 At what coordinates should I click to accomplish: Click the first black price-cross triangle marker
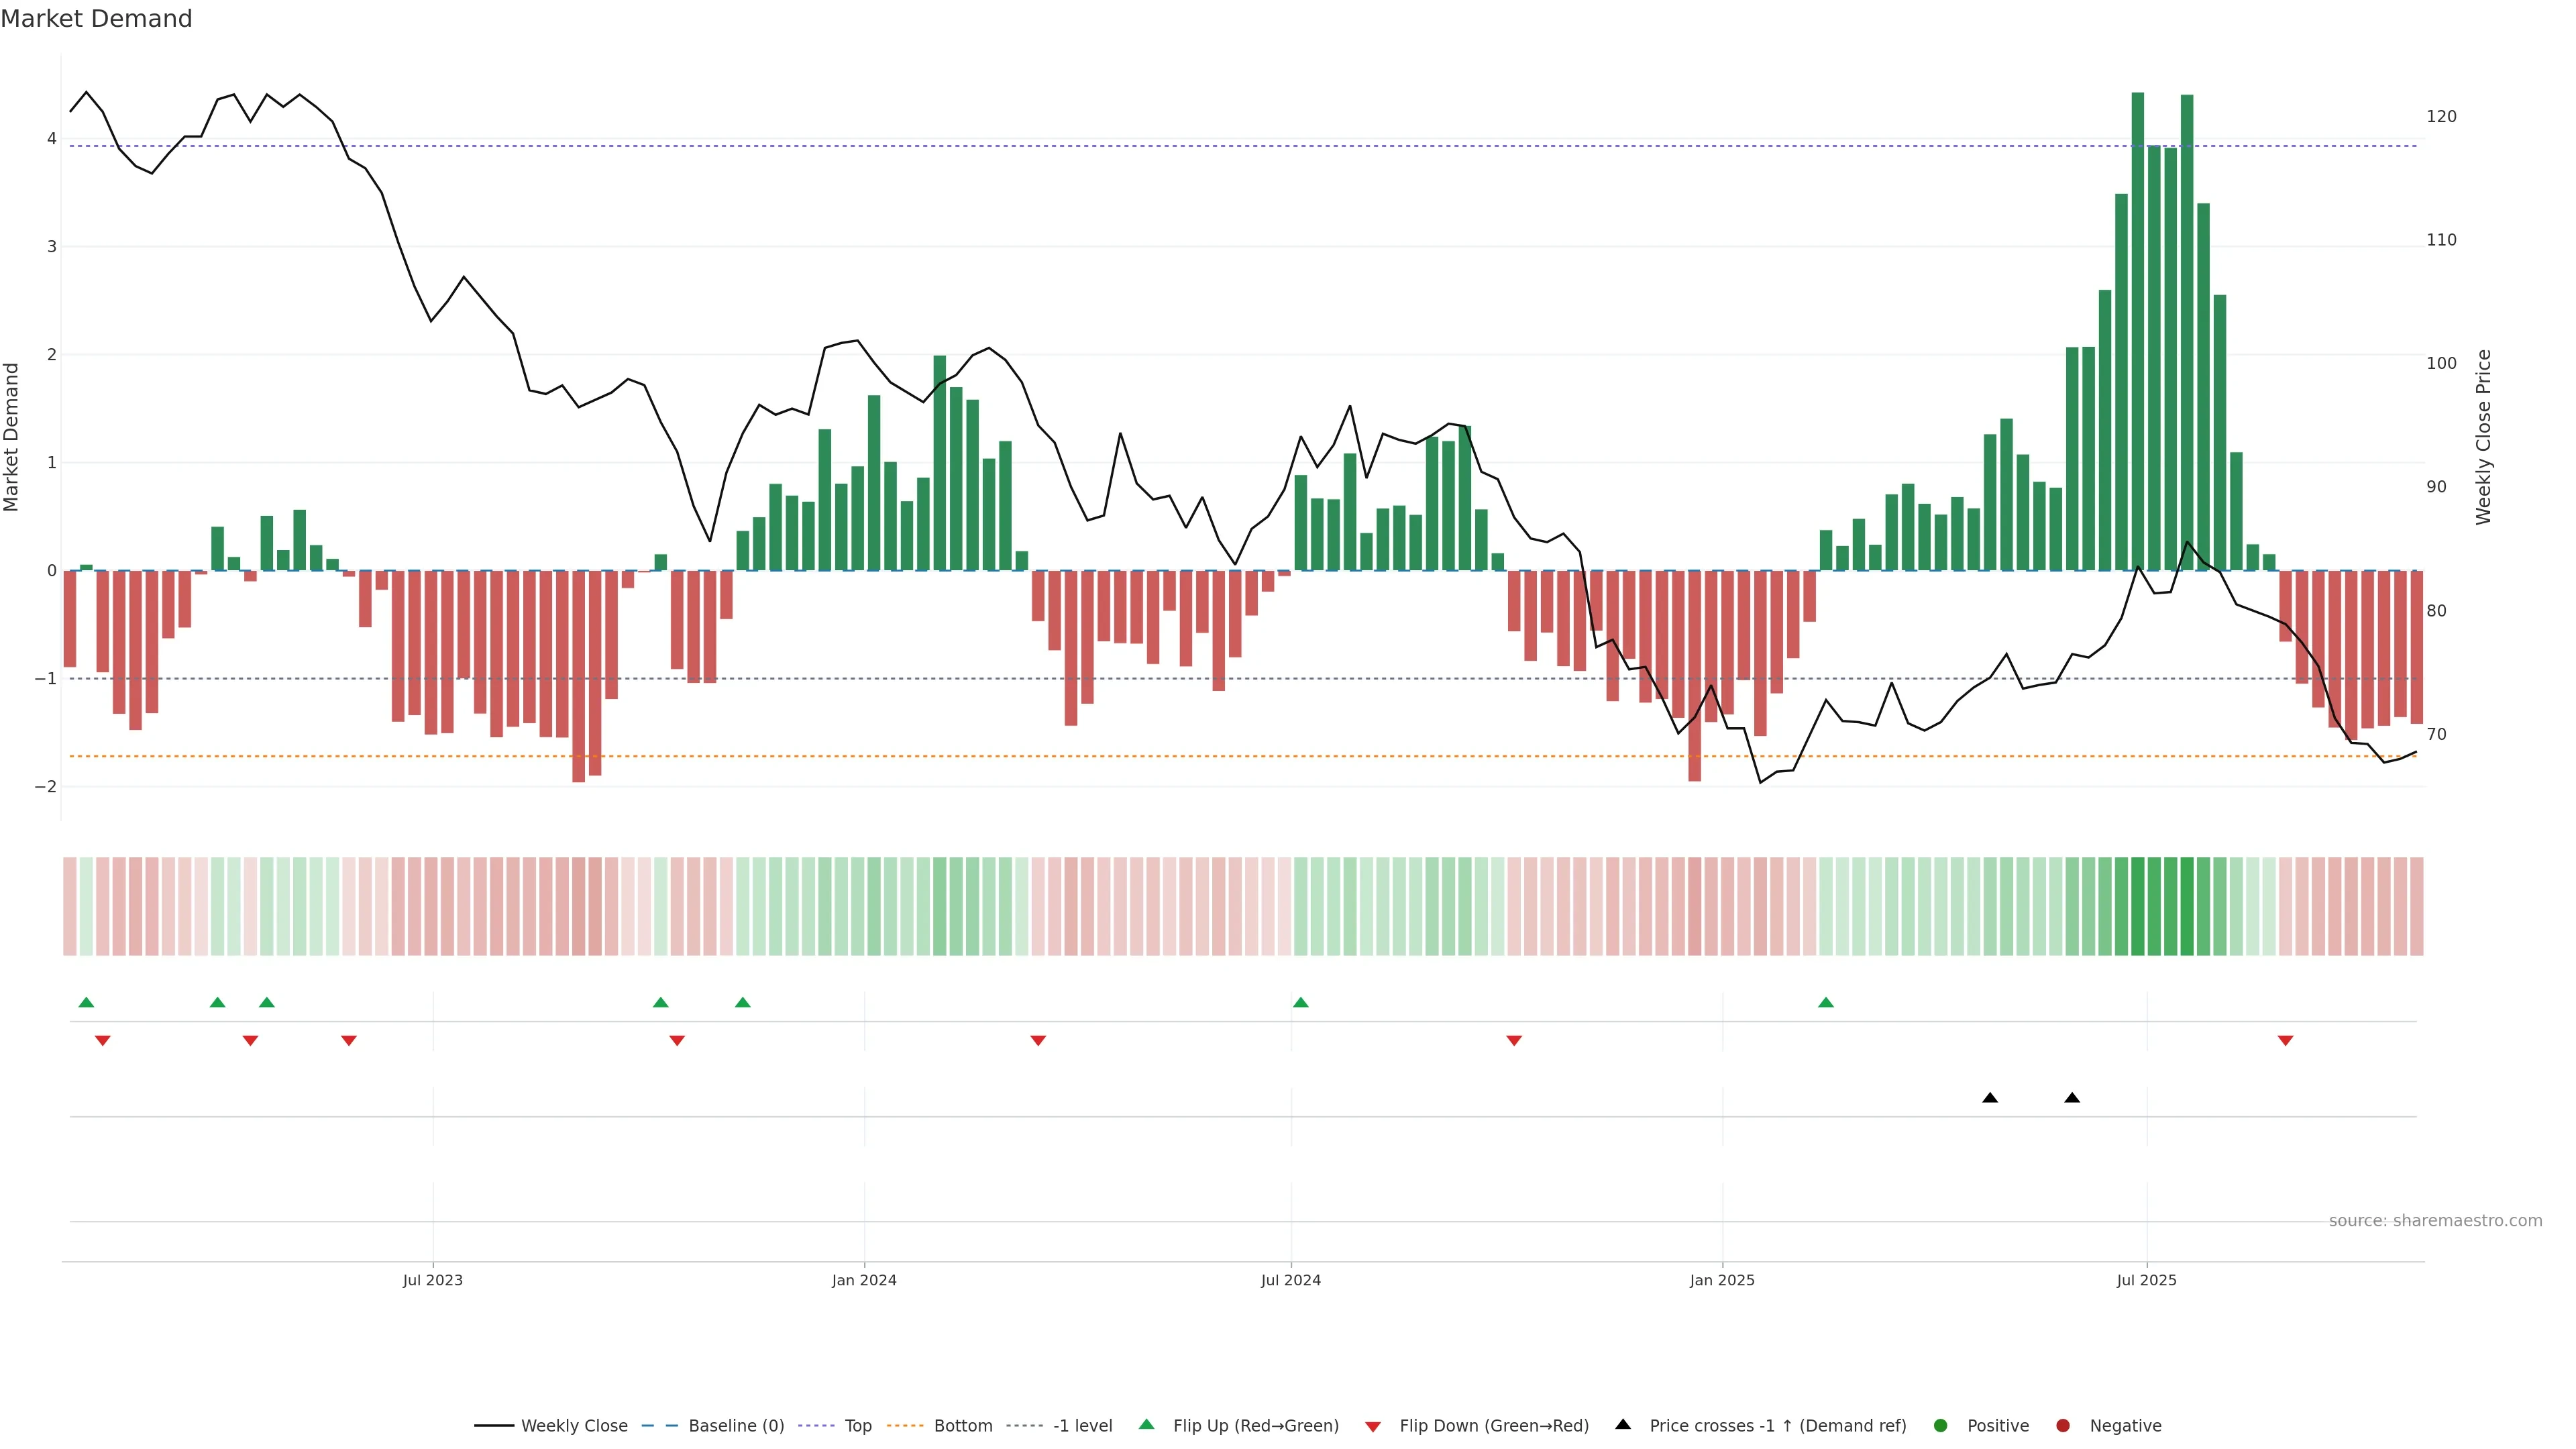tap(1990, 1098)
